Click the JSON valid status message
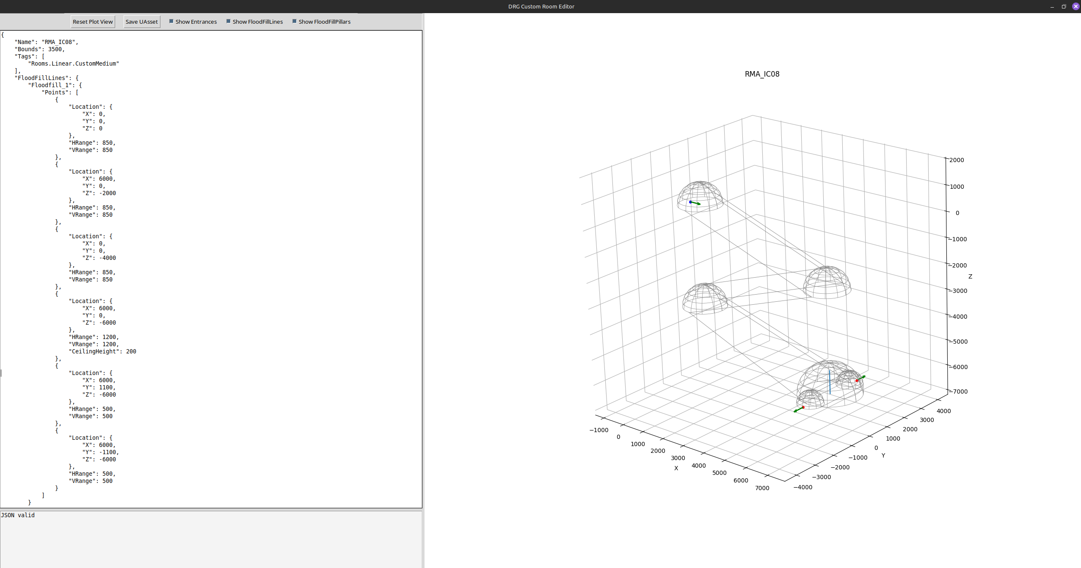1081x568 pixels. (18, 515)
